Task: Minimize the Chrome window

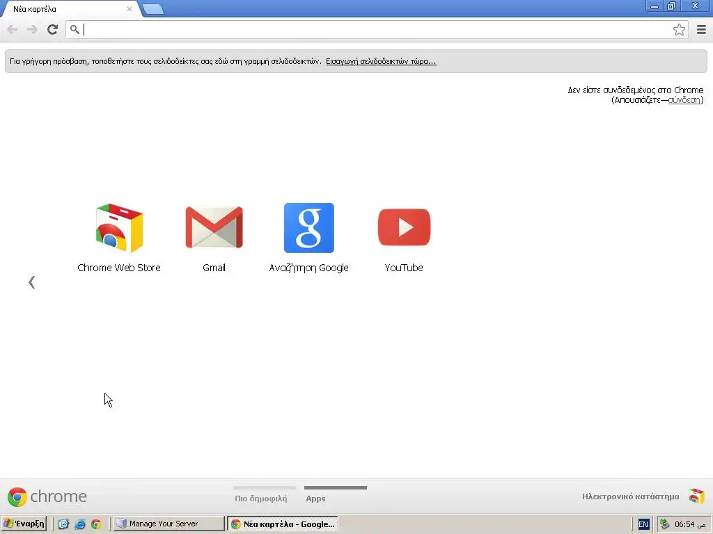Action: coord(655,6)
